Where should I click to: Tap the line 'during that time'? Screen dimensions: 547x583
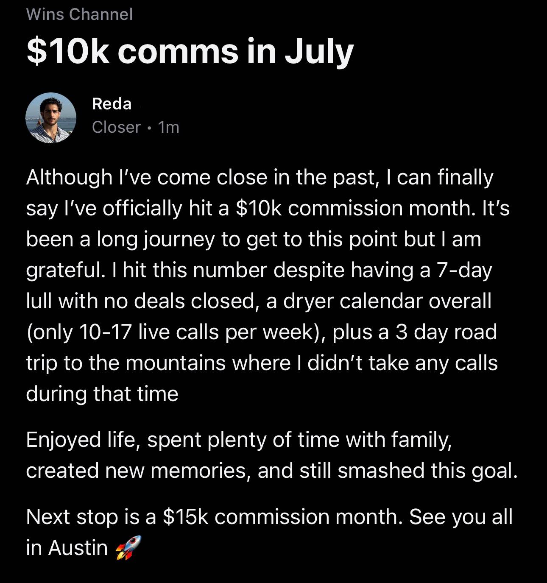click(x=102, y=394)
